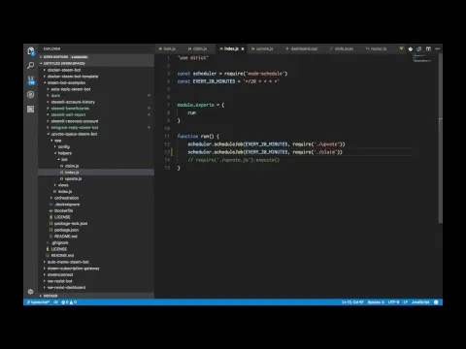Expand the steemconnect folder

point(96,274)
